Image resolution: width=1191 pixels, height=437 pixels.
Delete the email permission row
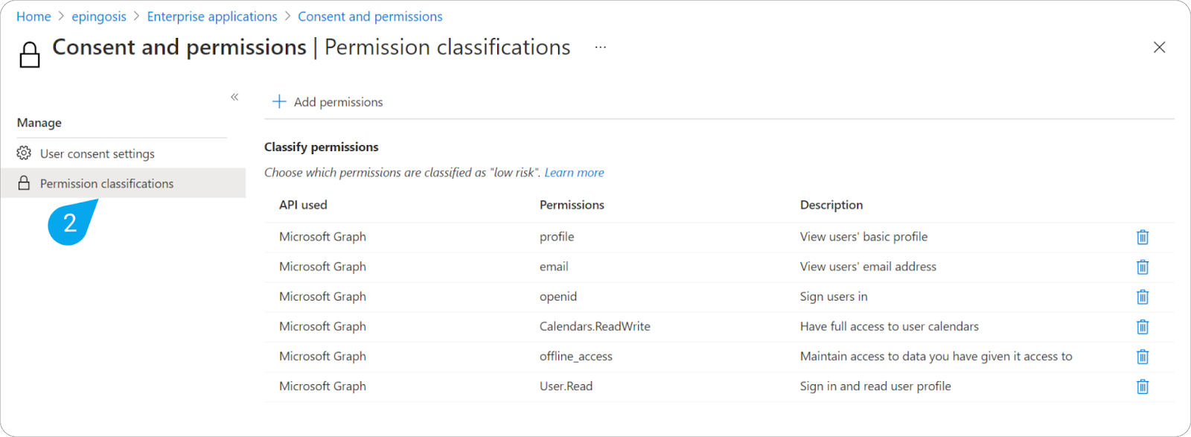(1143, 267)
